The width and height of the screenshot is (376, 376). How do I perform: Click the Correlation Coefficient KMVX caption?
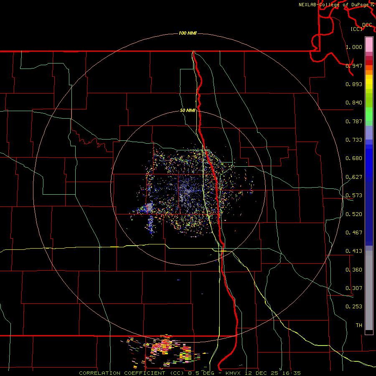tap(190, 373)
